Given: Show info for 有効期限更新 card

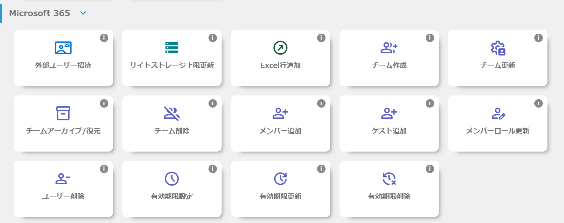Looking at the screenshot, I should (x=321, y=169).
